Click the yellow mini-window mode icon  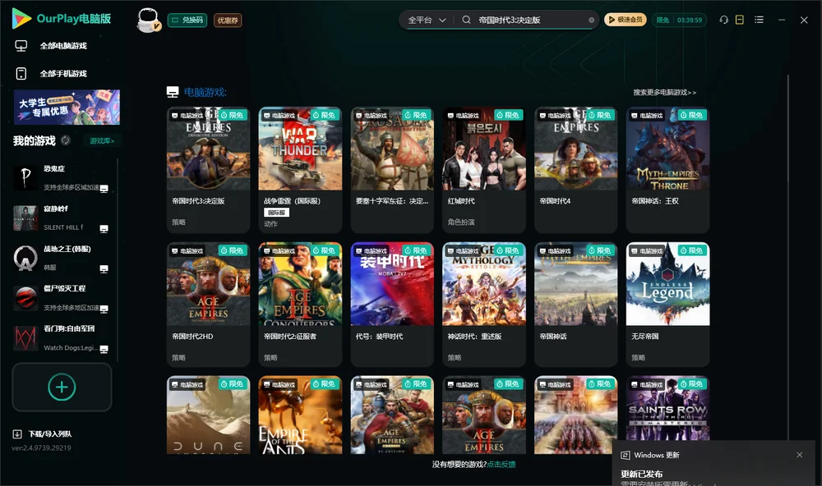[739, 20]
